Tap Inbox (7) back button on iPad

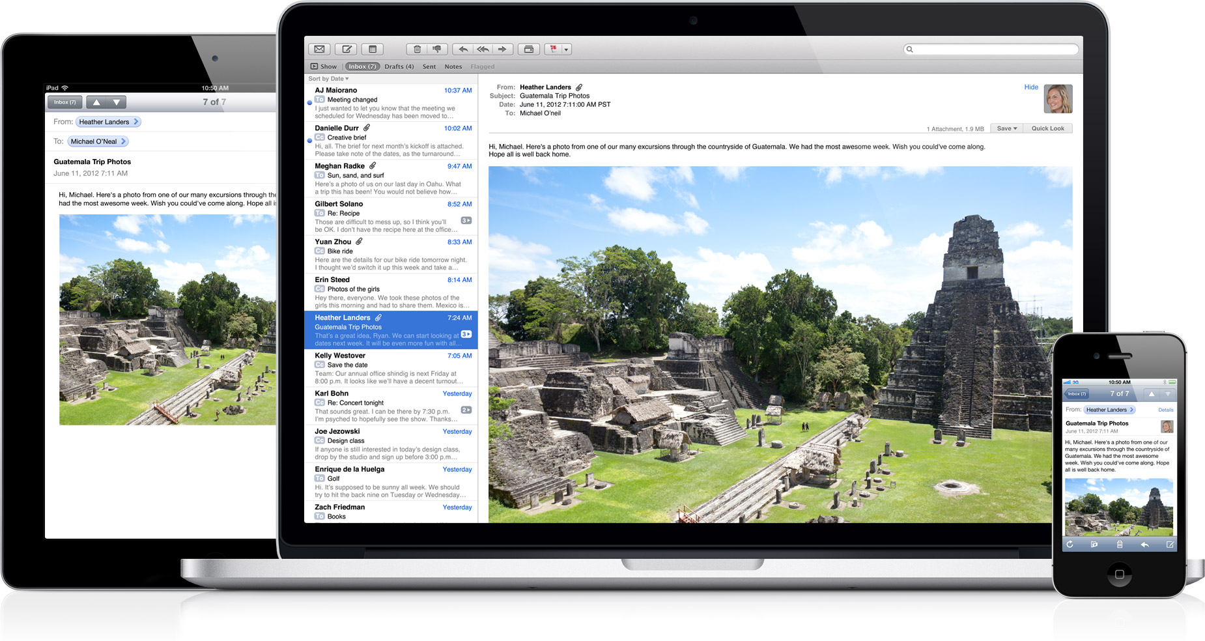point(64,102)
